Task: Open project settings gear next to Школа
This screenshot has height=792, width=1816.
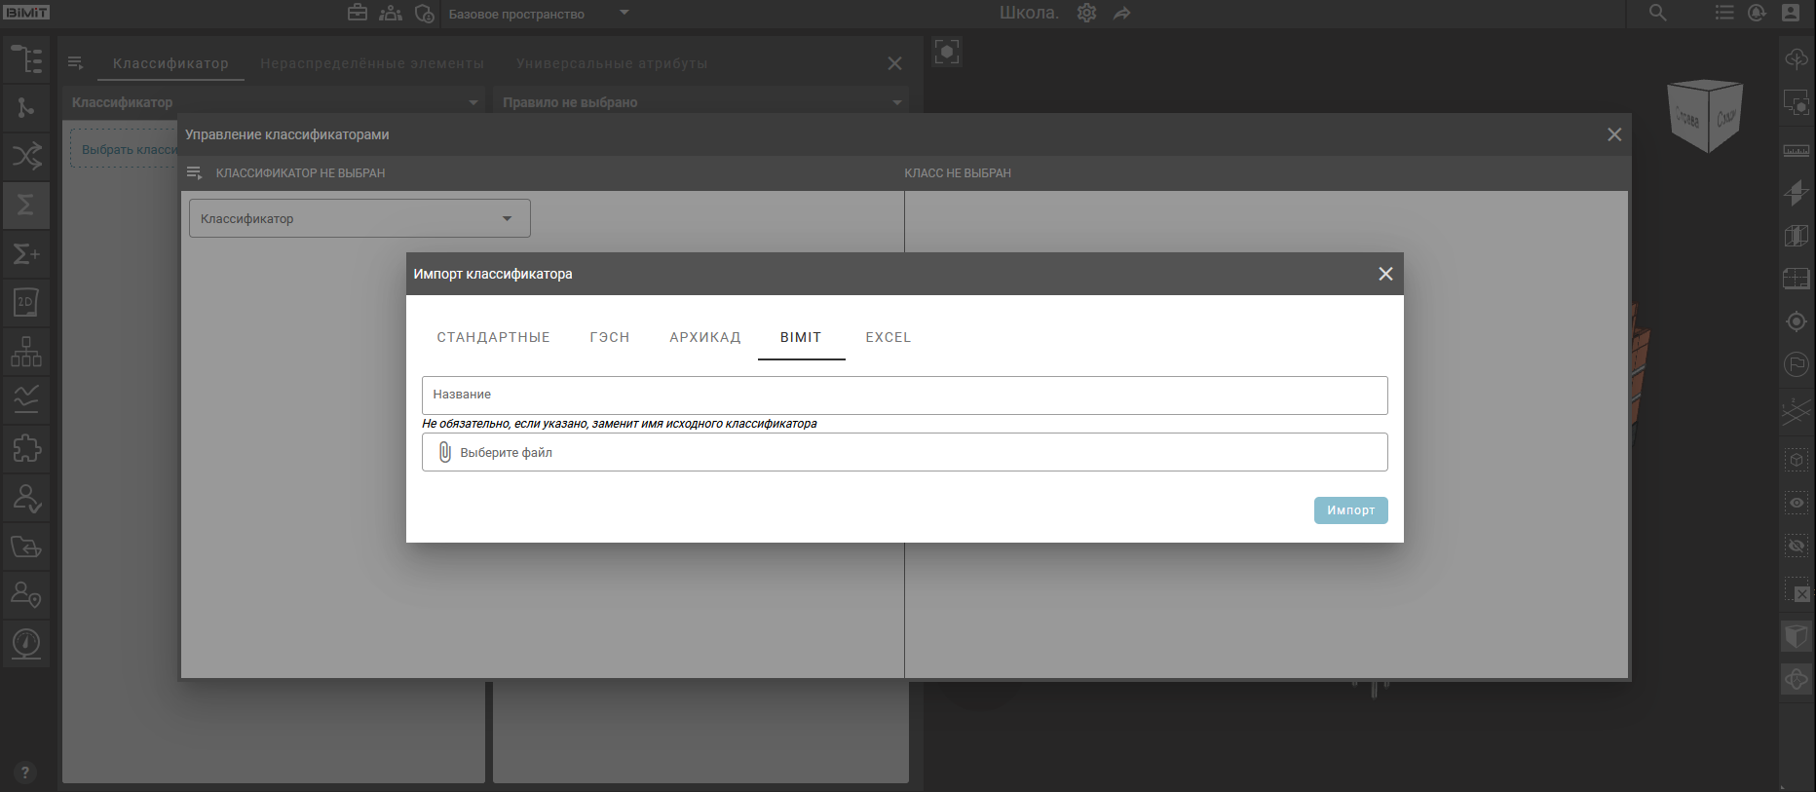Action: click(x=1086, y=13)
